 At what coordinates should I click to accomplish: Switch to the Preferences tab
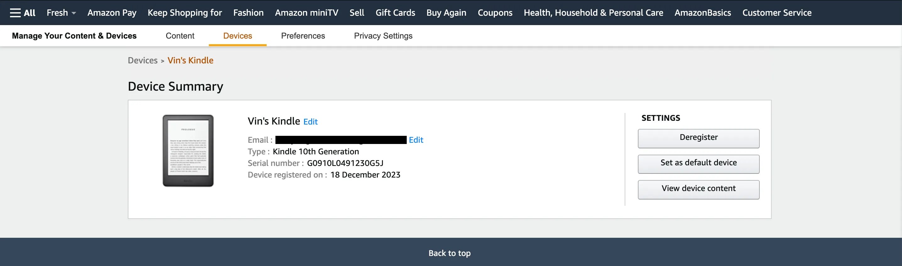click(302, 36)
